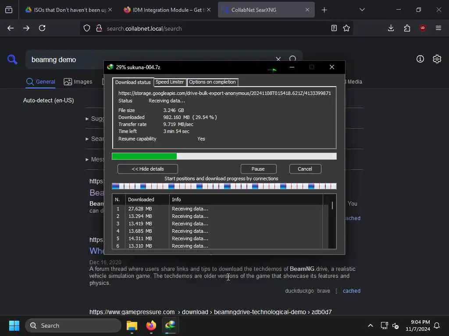
Task: Expand the Messages disclosure section
Action: pos(95,159)
